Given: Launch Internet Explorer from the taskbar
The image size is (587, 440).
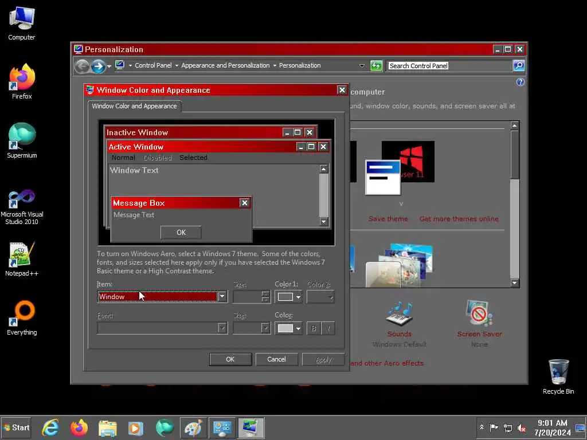Looking at the screenshot, I should click(x=50, y=427).
